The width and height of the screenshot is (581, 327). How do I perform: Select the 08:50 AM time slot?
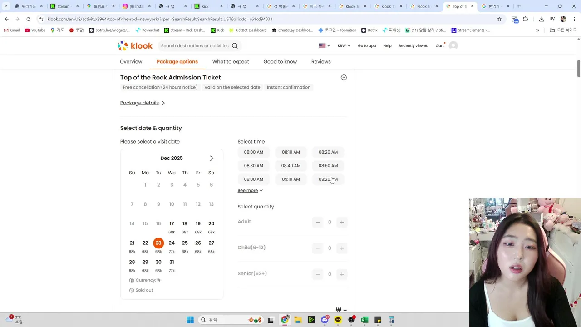328,166
